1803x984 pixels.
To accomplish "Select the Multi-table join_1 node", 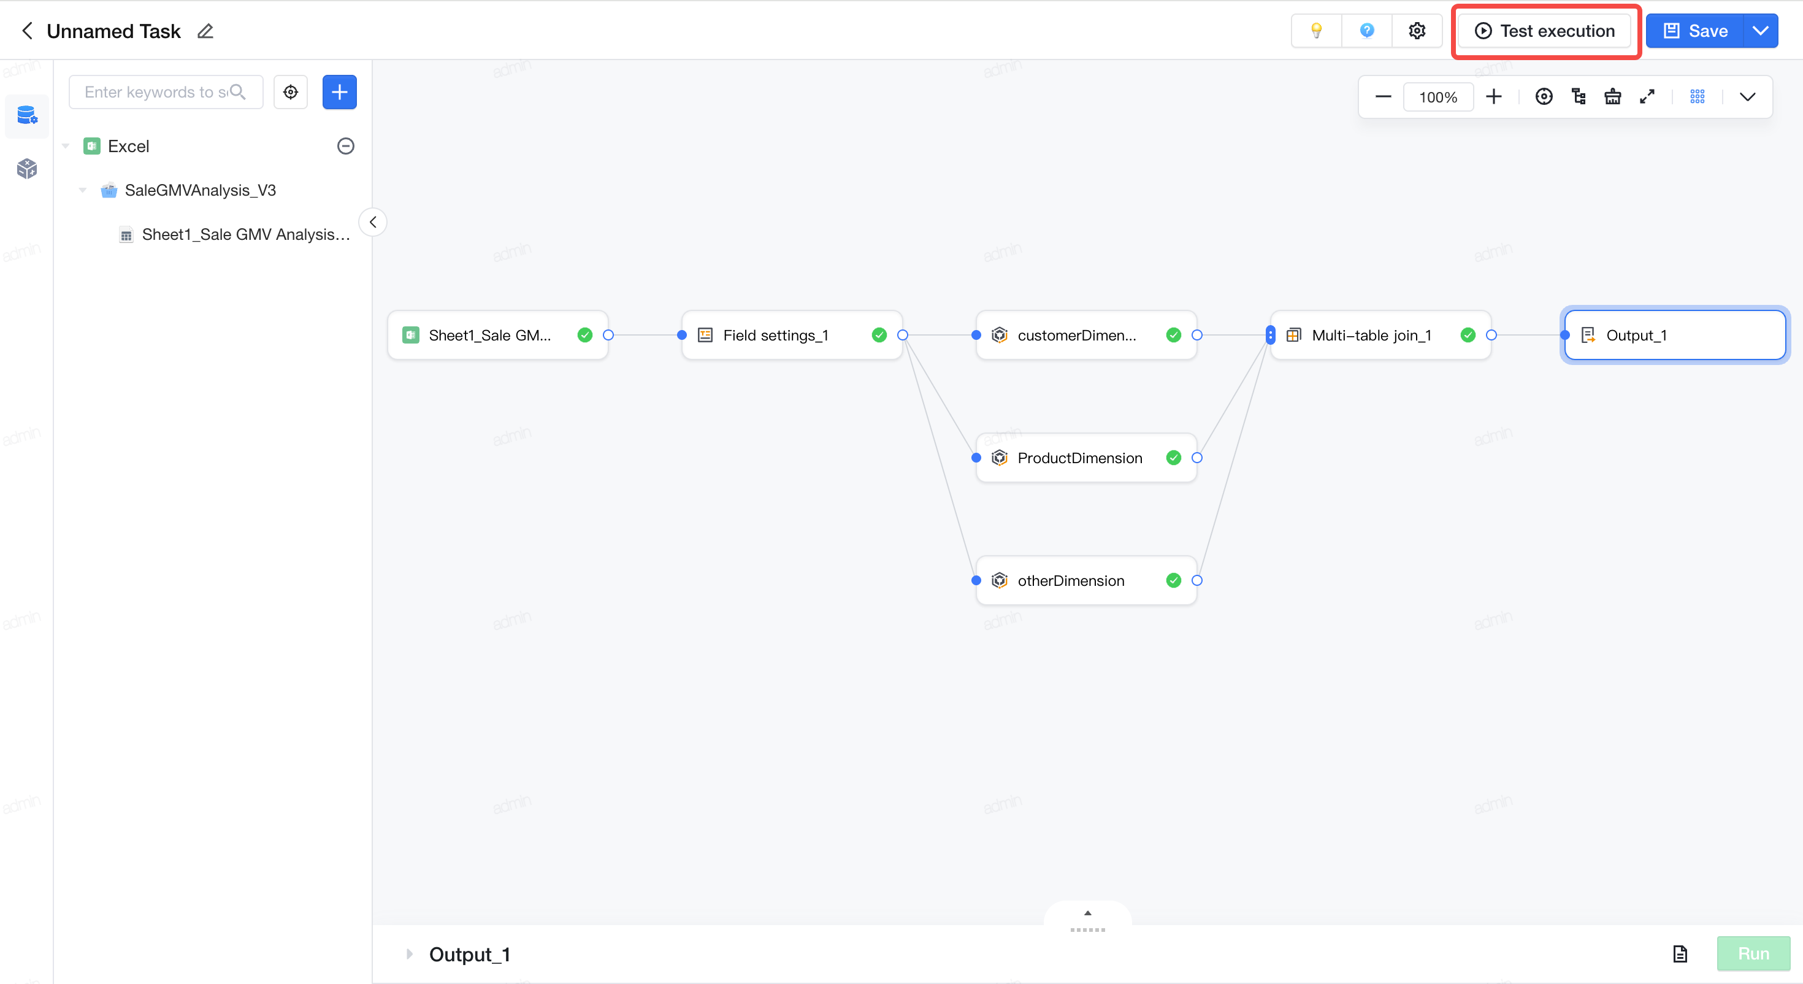I will point(1380,335).
